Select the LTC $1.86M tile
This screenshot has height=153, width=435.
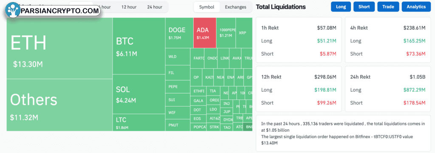click(x=139, y=122)
